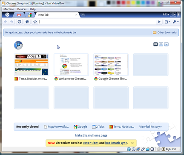
Task: Click the VirtualBox window title icon
Action: [x=3, y=3]
